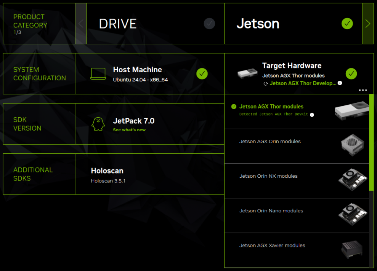
Task: Click the grey checkmark circle on the DRIVE category
Action: [x=209, y=23]
